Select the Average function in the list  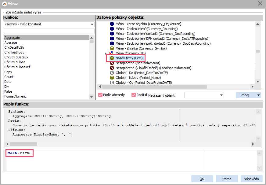coord(11,43)
